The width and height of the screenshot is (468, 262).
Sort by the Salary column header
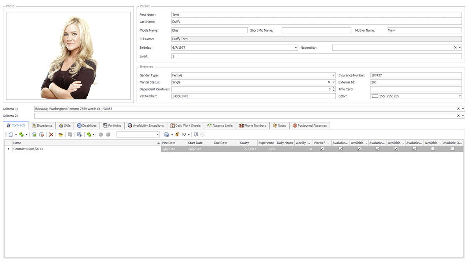pyautogui.click(x=248, y=143)
